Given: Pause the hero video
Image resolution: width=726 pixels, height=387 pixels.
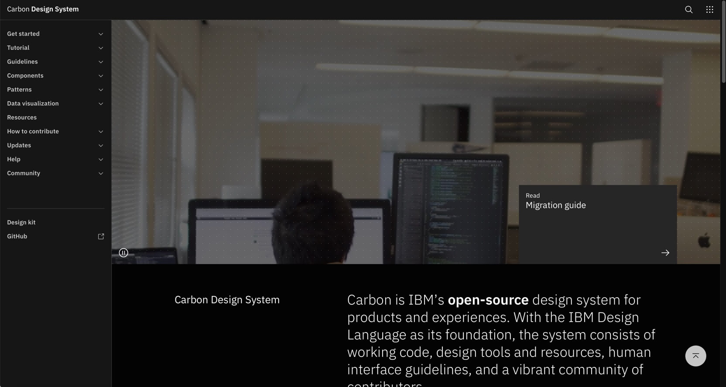Looking at the screenshot, I should [x=123, y=253].
